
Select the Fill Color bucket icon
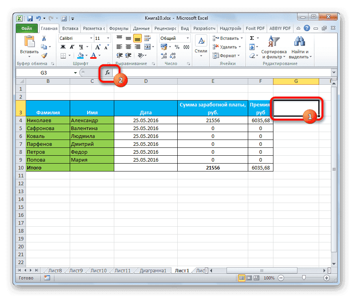(x=80, y=55)
